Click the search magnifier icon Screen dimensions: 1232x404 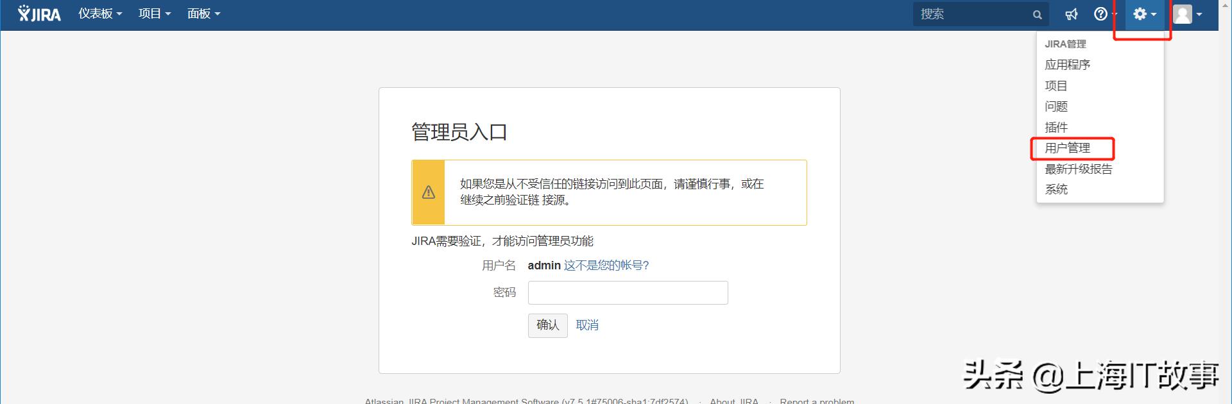tap(1037, 15)
